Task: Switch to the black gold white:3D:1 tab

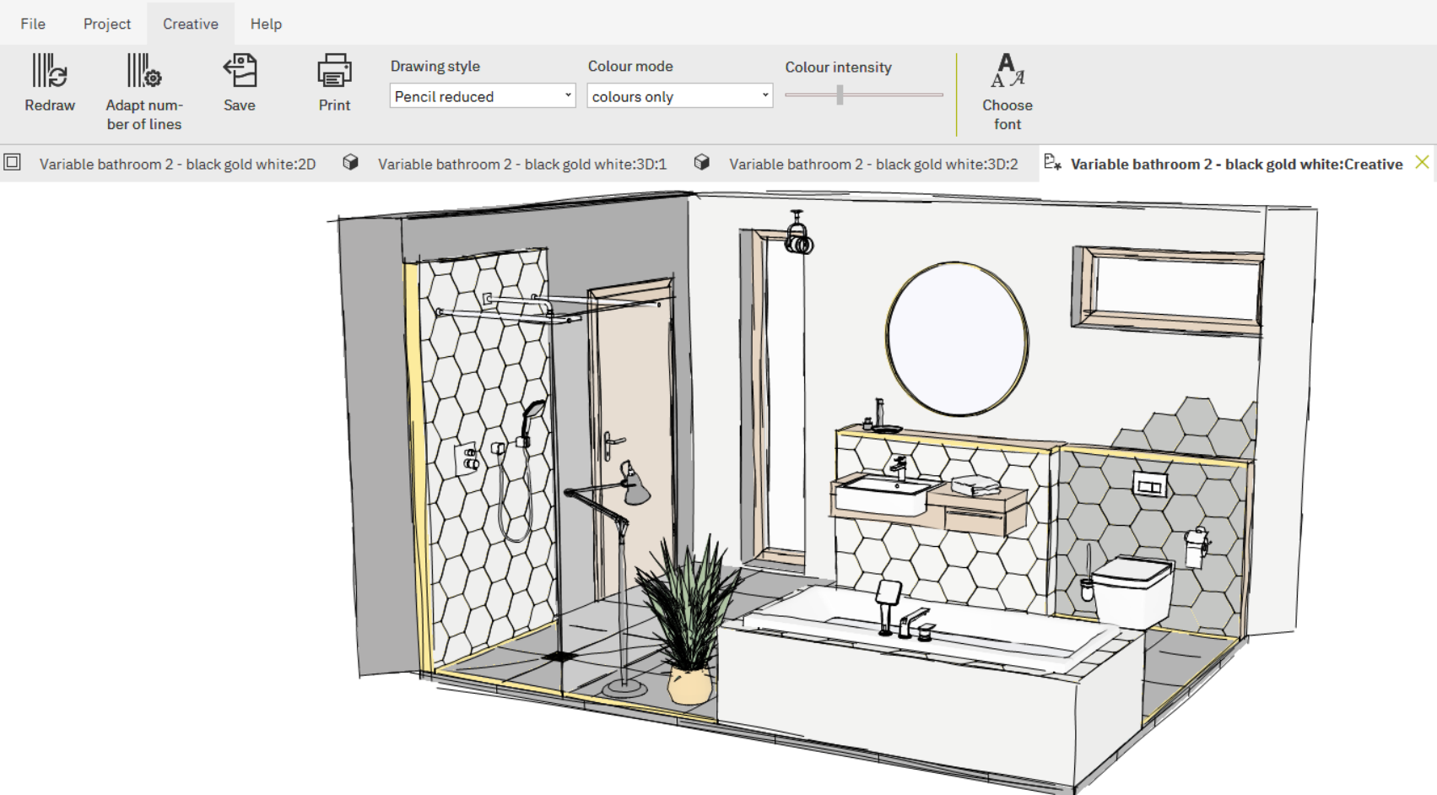Action: click(522, 164)
